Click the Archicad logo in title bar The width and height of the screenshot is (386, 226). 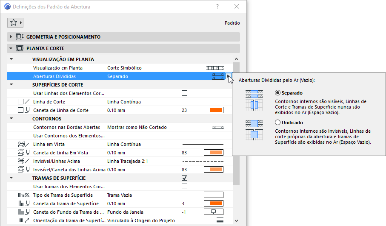click(7, 7)
